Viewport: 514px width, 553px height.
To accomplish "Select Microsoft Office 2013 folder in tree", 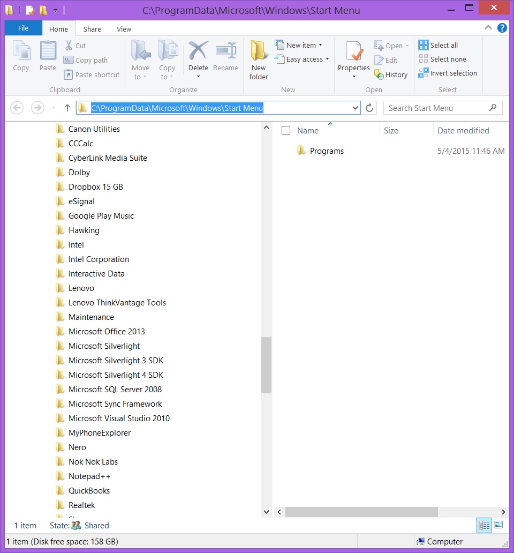I will click(107, 332).
